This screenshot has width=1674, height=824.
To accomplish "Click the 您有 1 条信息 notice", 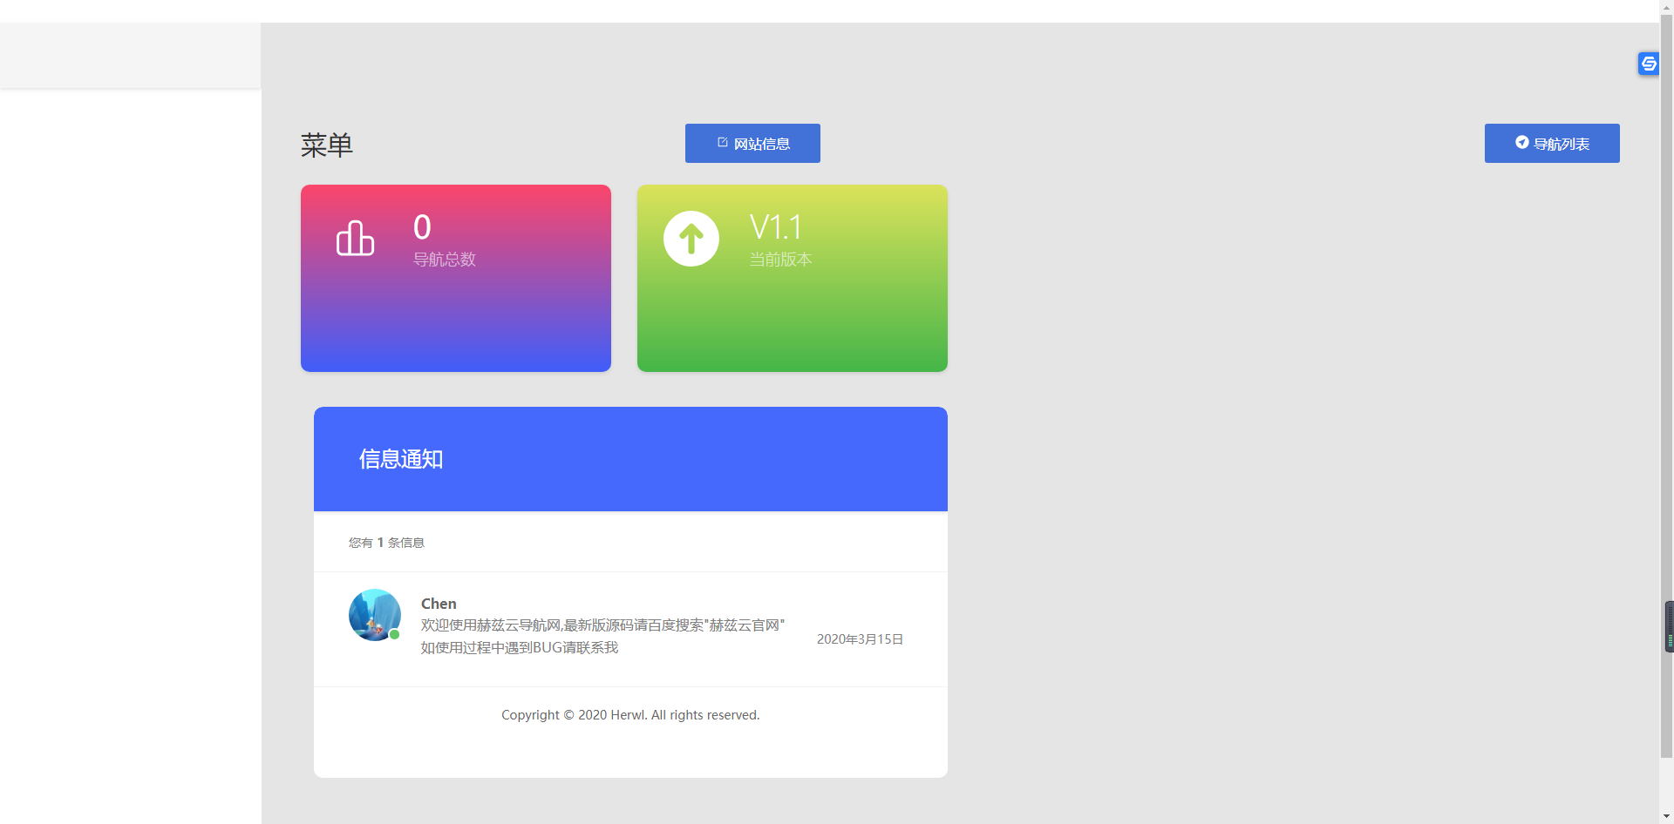I will [x=386, y=543].
